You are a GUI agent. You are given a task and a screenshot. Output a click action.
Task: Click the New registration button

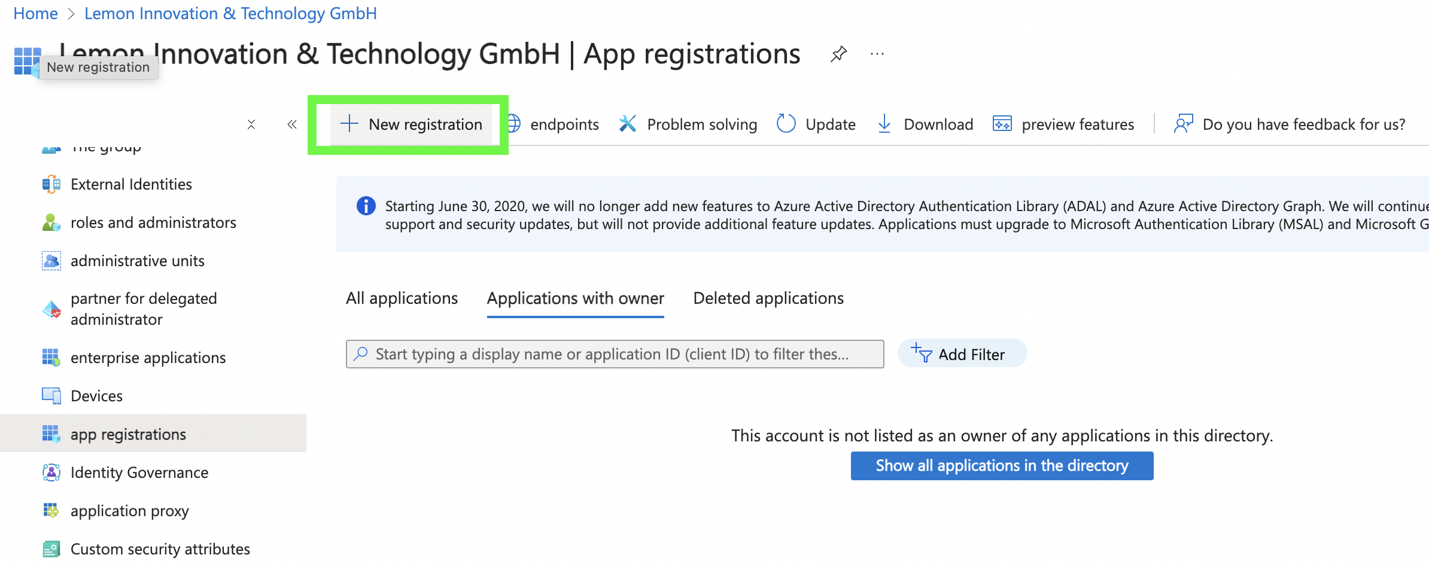click(x=411, y=124)
